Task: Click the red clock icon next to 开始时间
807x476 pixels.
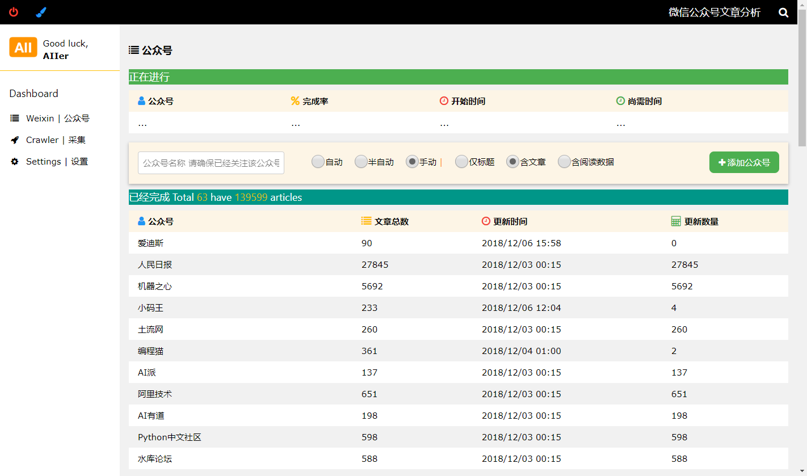Action: coord(444,101)
